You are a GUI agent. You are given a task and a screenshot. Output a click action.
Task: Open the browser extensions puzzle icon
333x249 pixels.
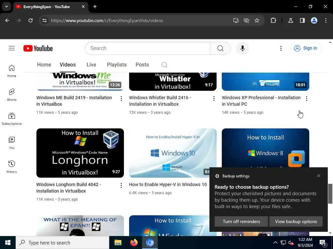pyautogui.click(x=273, y=20)
